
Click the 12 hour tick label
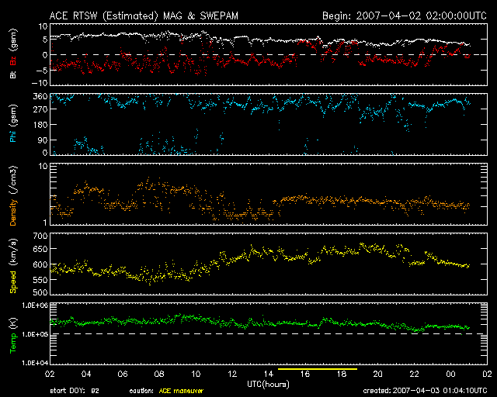click(x=232, y=374)
